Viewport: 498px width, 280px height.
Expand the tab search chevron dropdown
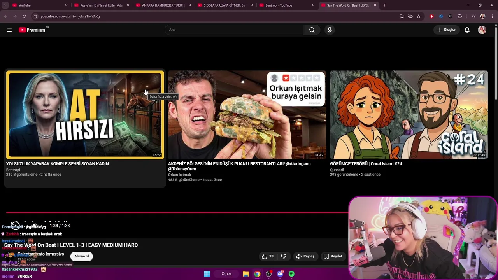[x=5, y=5]
